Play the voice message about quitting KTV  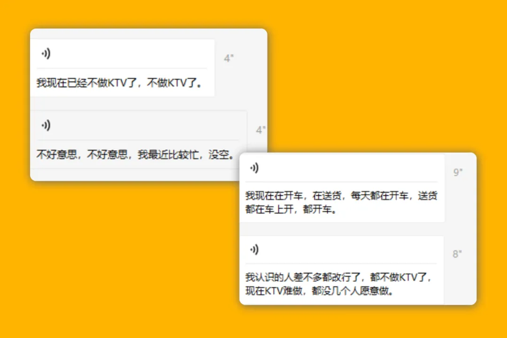point(46,54)
